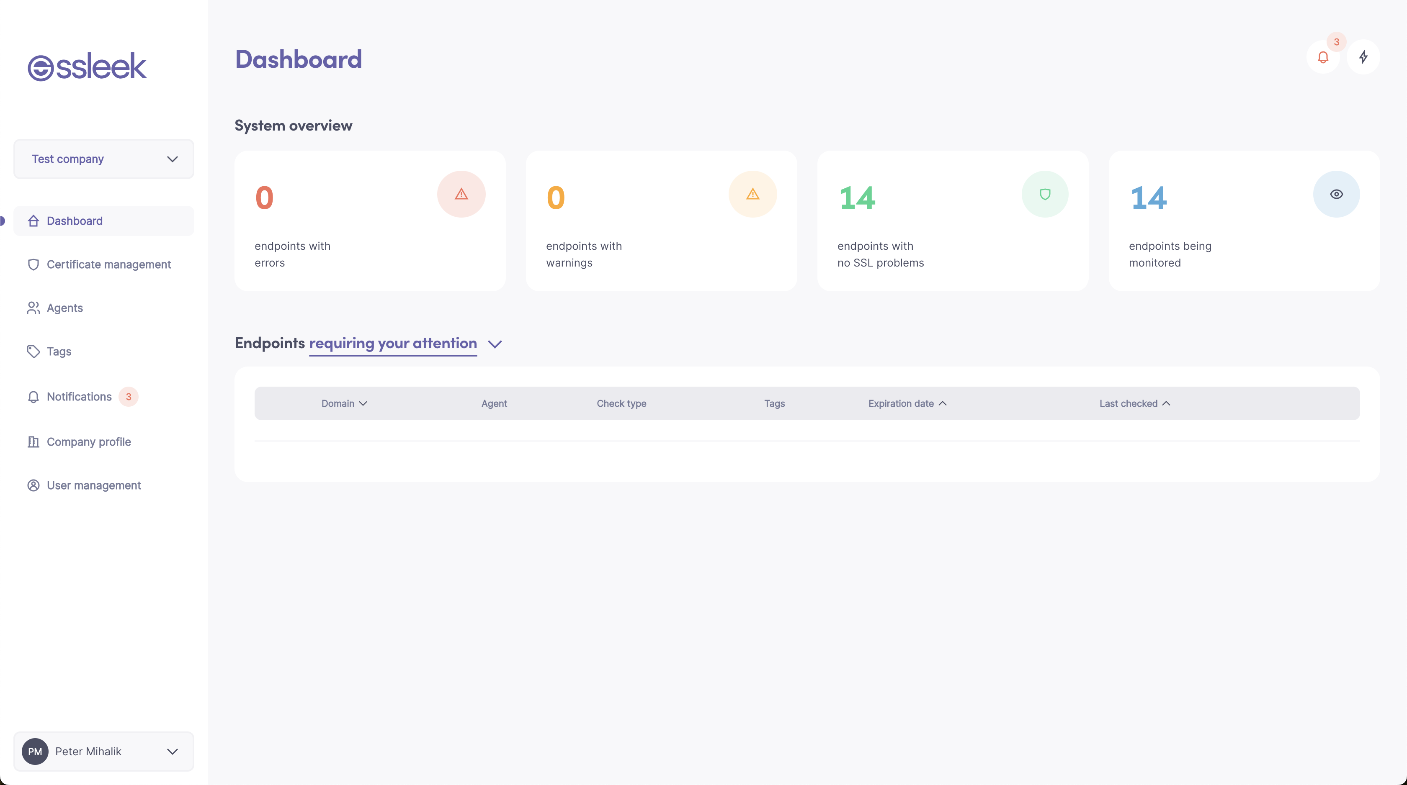The width and height of the screenshot is (1407, 785).
Task: Click the green shield SSL icon
Action: point(1044,194)
